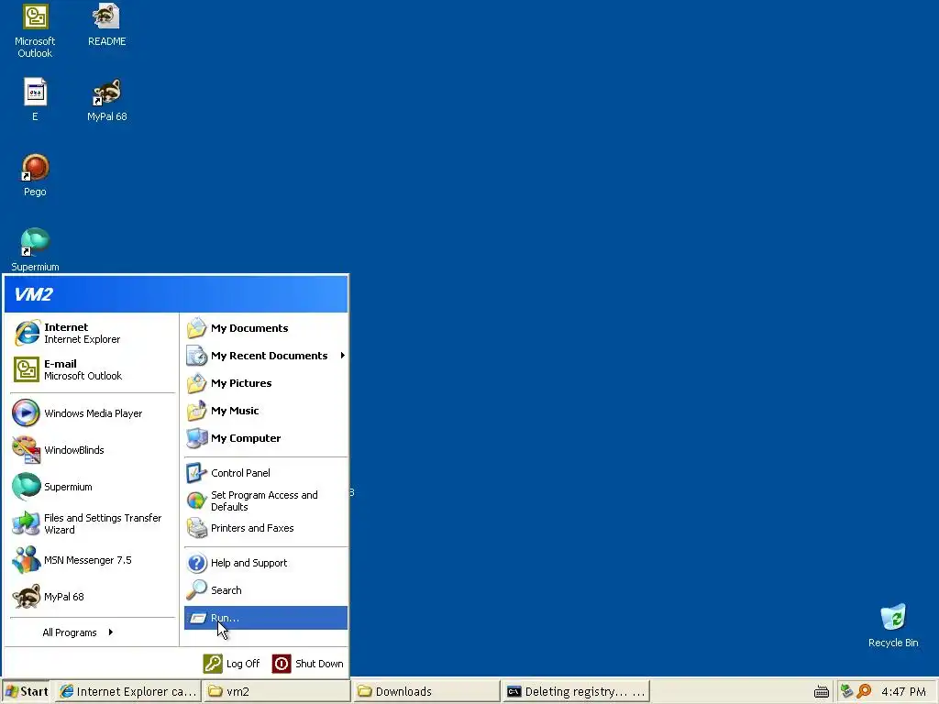Open Internet Explorer from Start menu
This screenshot has width=939, height=704.
click(x=93, y=334)
